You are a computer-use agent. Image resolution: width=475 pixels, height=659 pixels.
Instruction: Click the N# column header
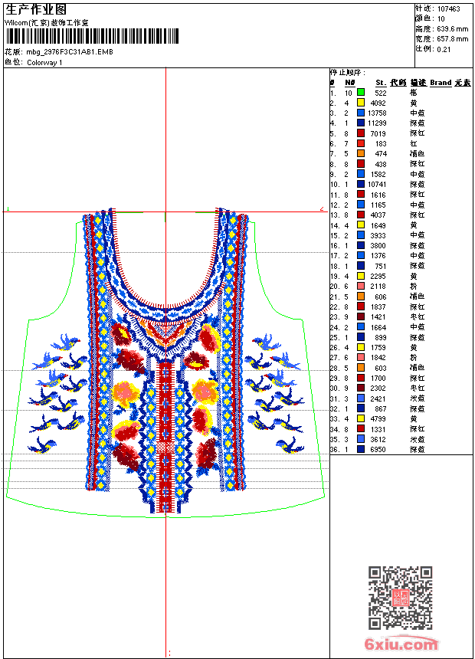(349, 83)
